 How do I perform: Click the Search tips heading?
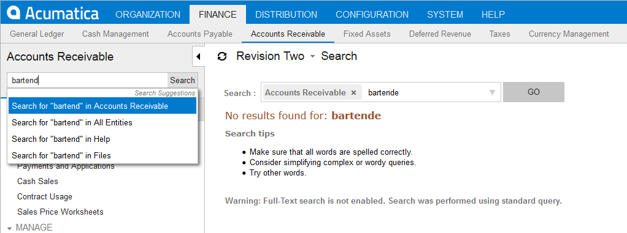pos(250,133)
